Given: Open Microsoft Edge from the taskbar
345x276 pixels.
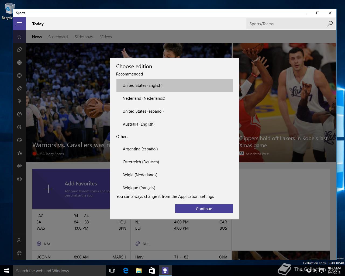Looking at the screenshot, I should point(126,271).
